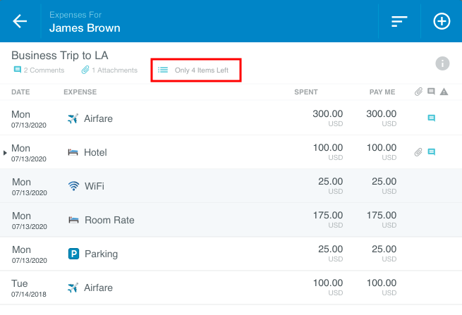The height and width of the screenshot is (315, 462).
Task: Sort by the SPENT column header
Action: [x=306, y=92]
